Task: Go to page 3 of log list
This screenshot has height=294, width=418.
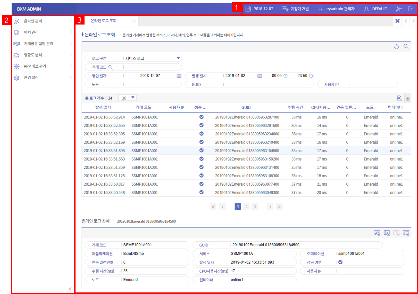Action: (x=255, y=207)
